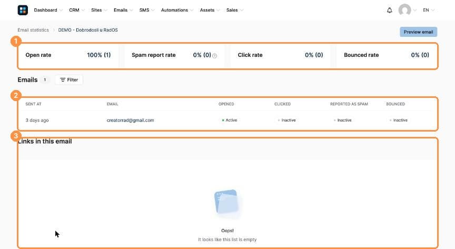Click the Spam report rate 0% (0) value
This screenshot has width=455, height=249.
[x=202, y=55]
